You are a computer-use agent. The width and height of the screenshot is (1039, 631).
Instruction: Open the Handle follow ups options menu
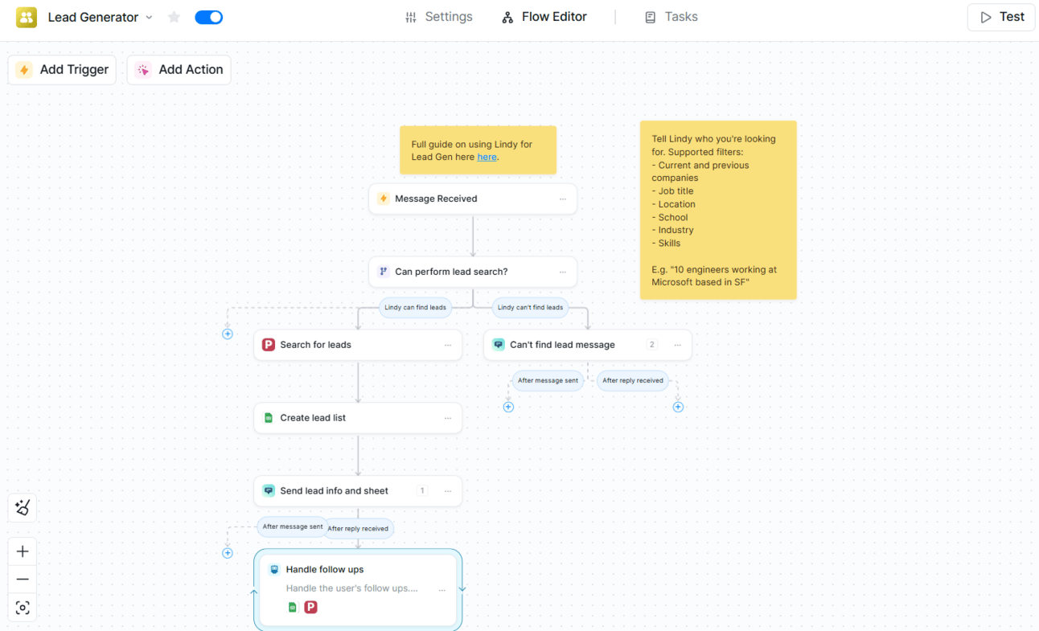click(442, 590)
